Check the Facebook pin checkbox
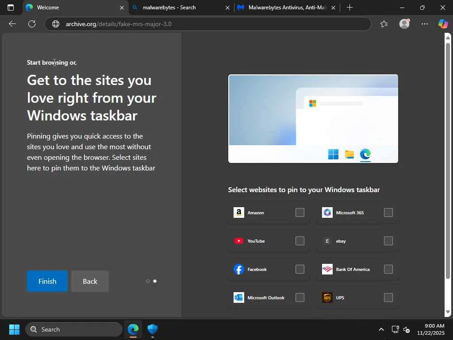The width and height of the screenshot is (453, 340). click(x=300, y=269)
